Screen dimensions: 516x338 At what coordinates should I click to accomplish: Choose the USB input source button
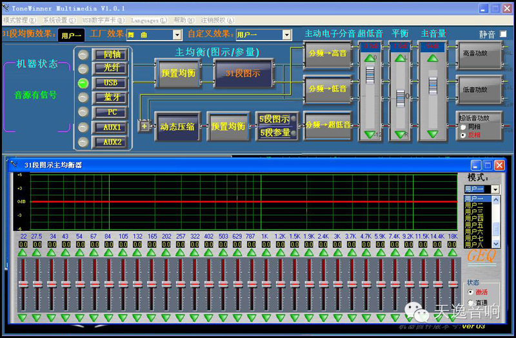110,83
